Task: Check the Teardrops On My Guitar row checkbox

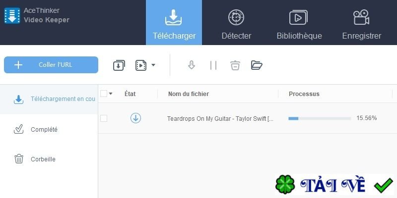Action: click(x=104, y=118)
